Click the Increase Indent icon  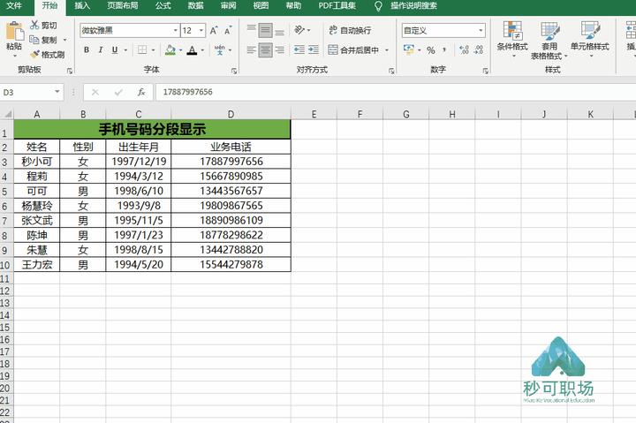click(x=313, y=49)
